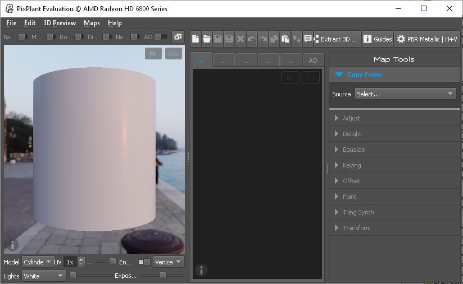Click the detach 3D preview window icon
The width and height of the screenshot is (463, 284).
(x=178, y=37)
